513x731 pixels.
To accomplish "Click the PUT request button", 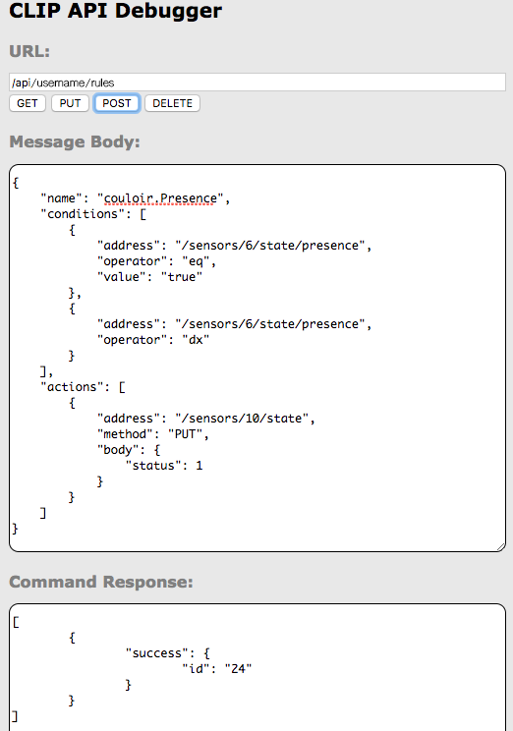I will tap(70, 103).
